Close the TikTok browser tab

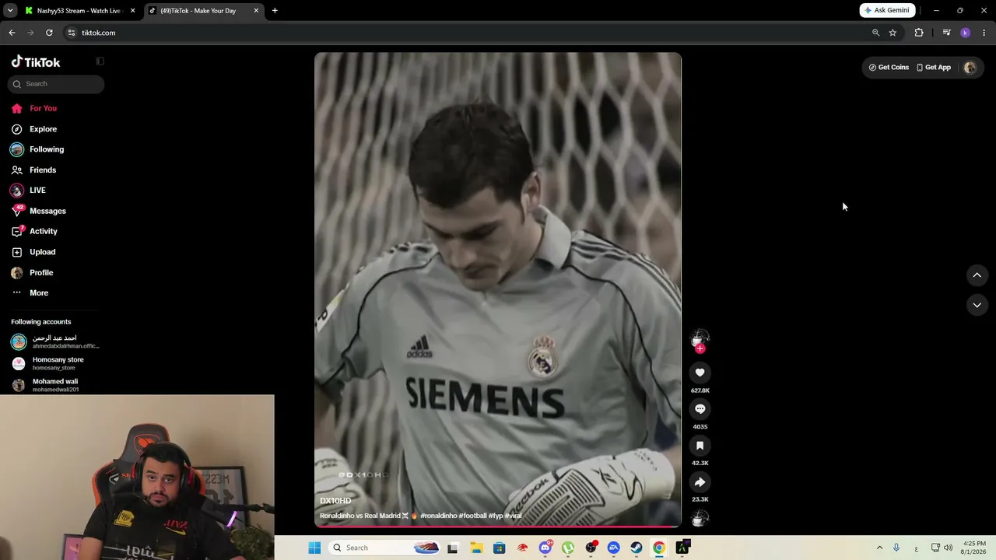pos(256,11)
